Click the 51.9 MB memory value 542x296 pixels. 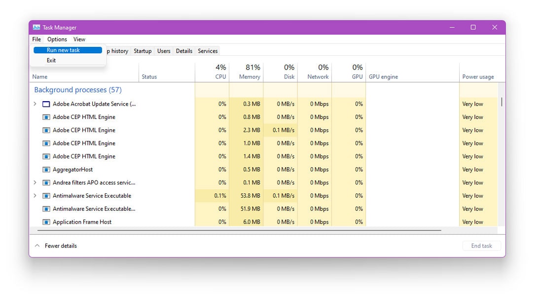[x=250, y=209]
